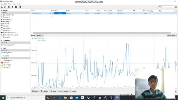The image size is (178, 100).
Task: Open the View menu
Action: pos(10,4)
